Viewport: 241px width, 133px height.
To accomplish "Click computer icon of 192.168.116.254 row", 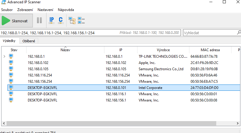I will pyautogui.click(x=11, y=75).
